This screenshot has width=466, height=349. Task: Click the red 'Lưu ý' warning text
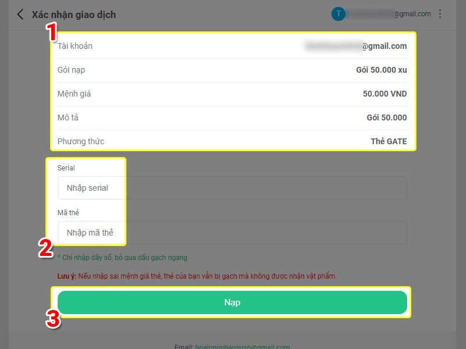click(x=197, y=276)
